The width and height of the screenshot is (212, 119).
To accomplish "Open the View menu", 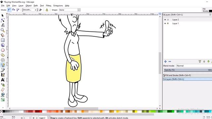I will [14, 6].
